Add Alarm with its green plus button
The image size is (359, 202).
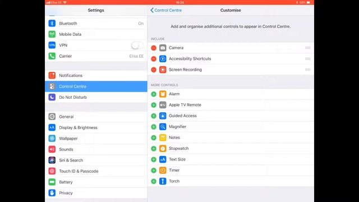[x=154, y=94]
